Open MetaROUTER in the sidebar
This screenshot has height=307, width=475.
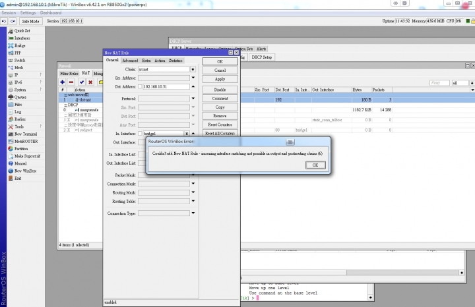26,141
